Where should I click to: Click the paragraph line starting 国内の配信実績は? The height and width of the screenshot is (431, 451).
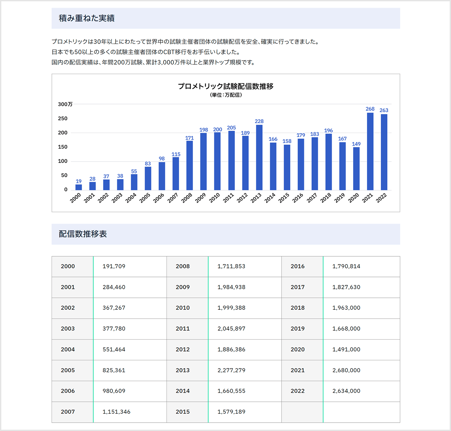(154, 62)
